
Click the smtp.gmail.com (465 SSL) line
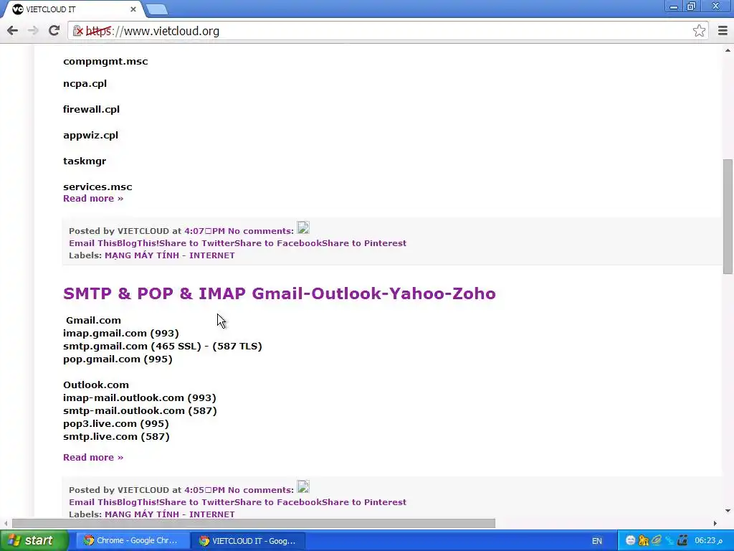[163, 347]
